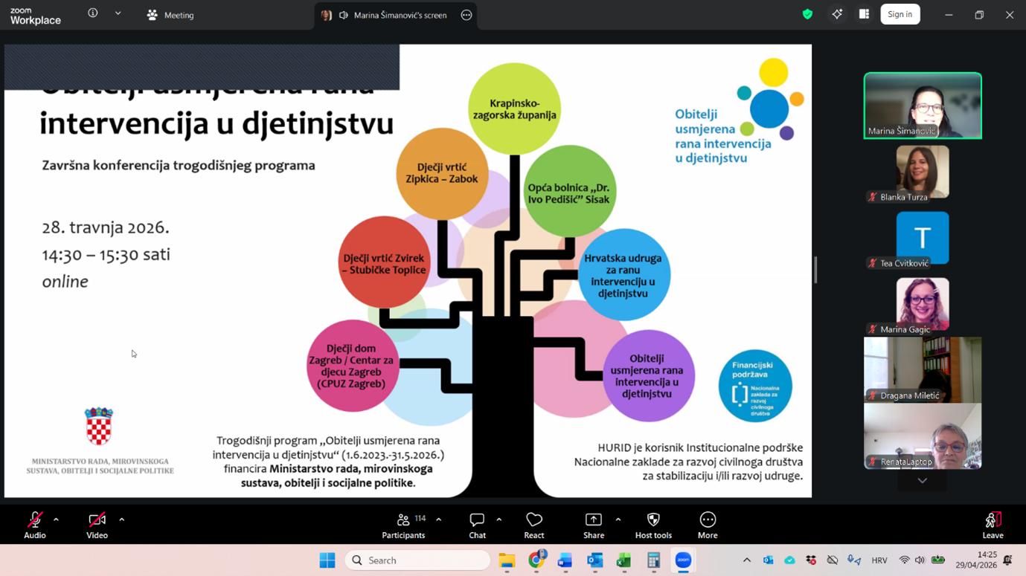The height and width of the screenshot is (576, 1026).
Task: Leave the meeting
Action: point(993,525)
